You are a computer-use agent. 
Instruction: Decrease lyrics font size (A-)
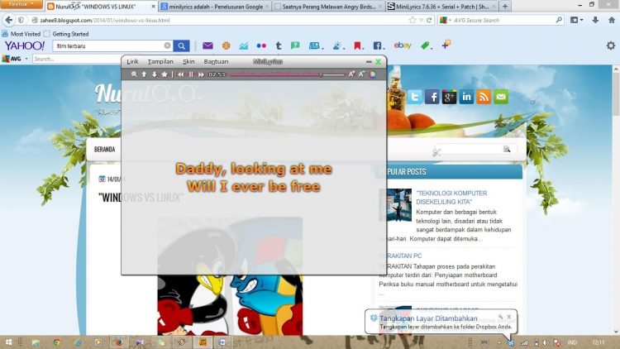tap(361, 74)
